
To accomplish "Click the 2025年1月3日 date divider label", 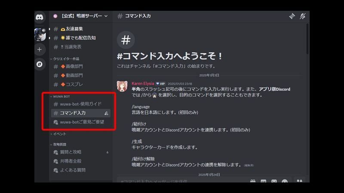I will pyautogui.click(x=209, y=75).
